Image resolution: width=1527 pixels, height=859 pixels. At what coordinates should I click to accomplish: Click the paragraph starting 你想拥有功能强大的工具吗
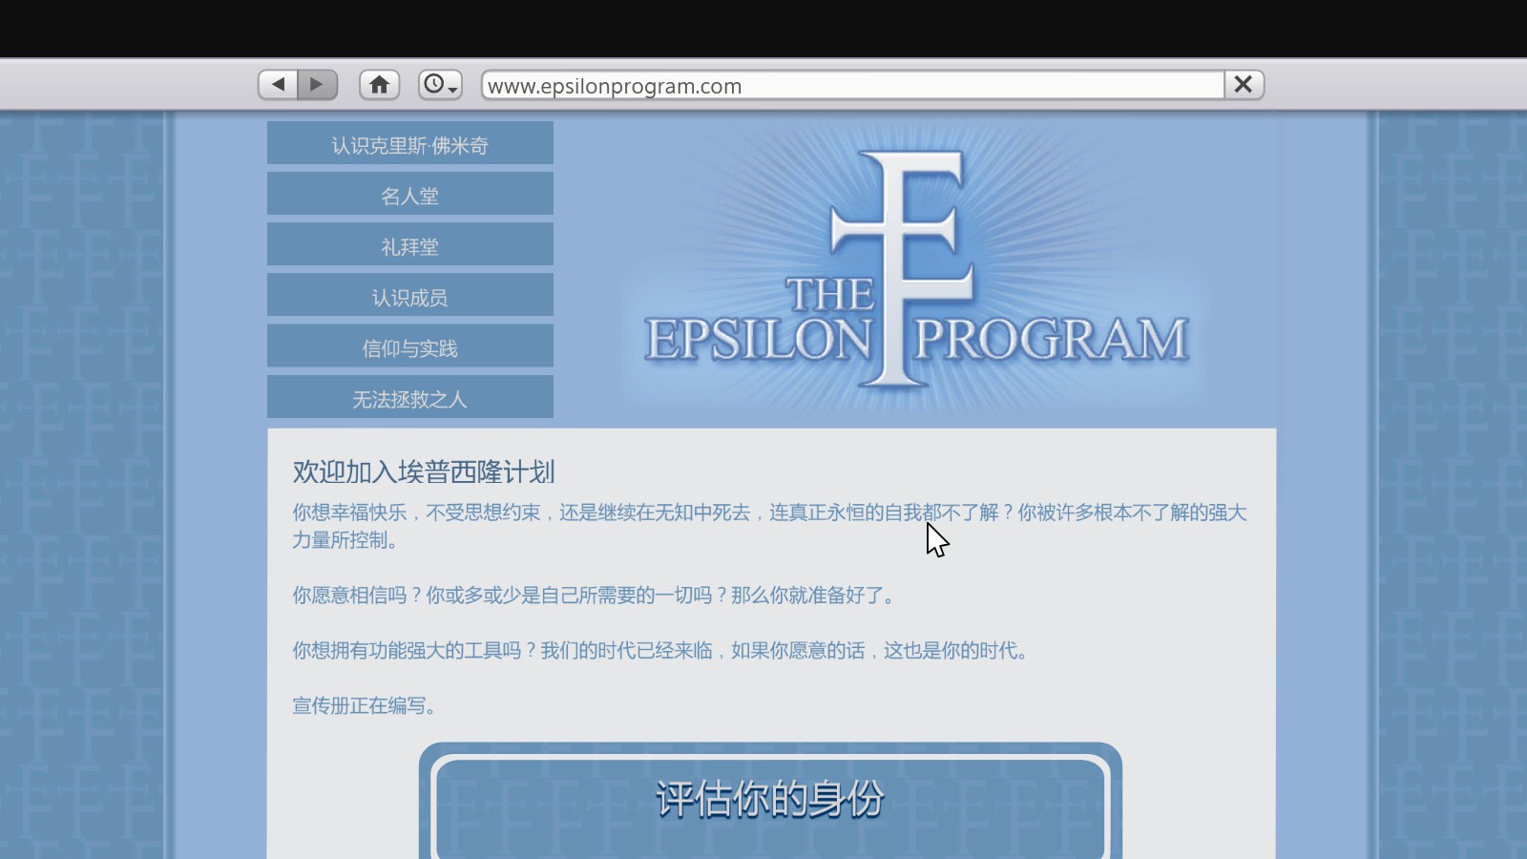(x=659, y=650)
